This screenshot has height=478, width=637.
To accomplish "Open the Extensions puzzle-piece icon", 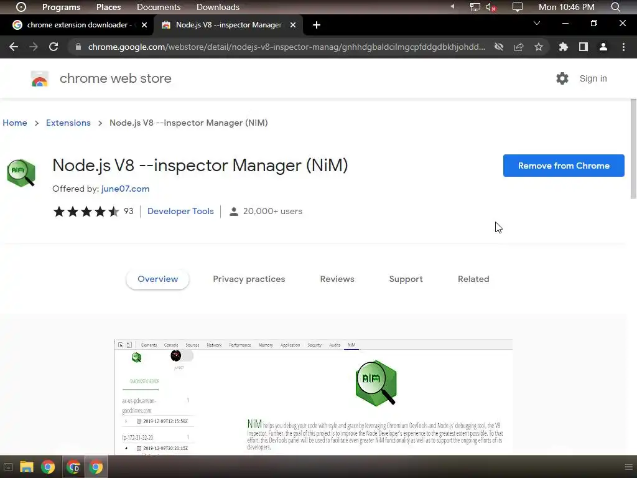I will [x=563, y=47].
